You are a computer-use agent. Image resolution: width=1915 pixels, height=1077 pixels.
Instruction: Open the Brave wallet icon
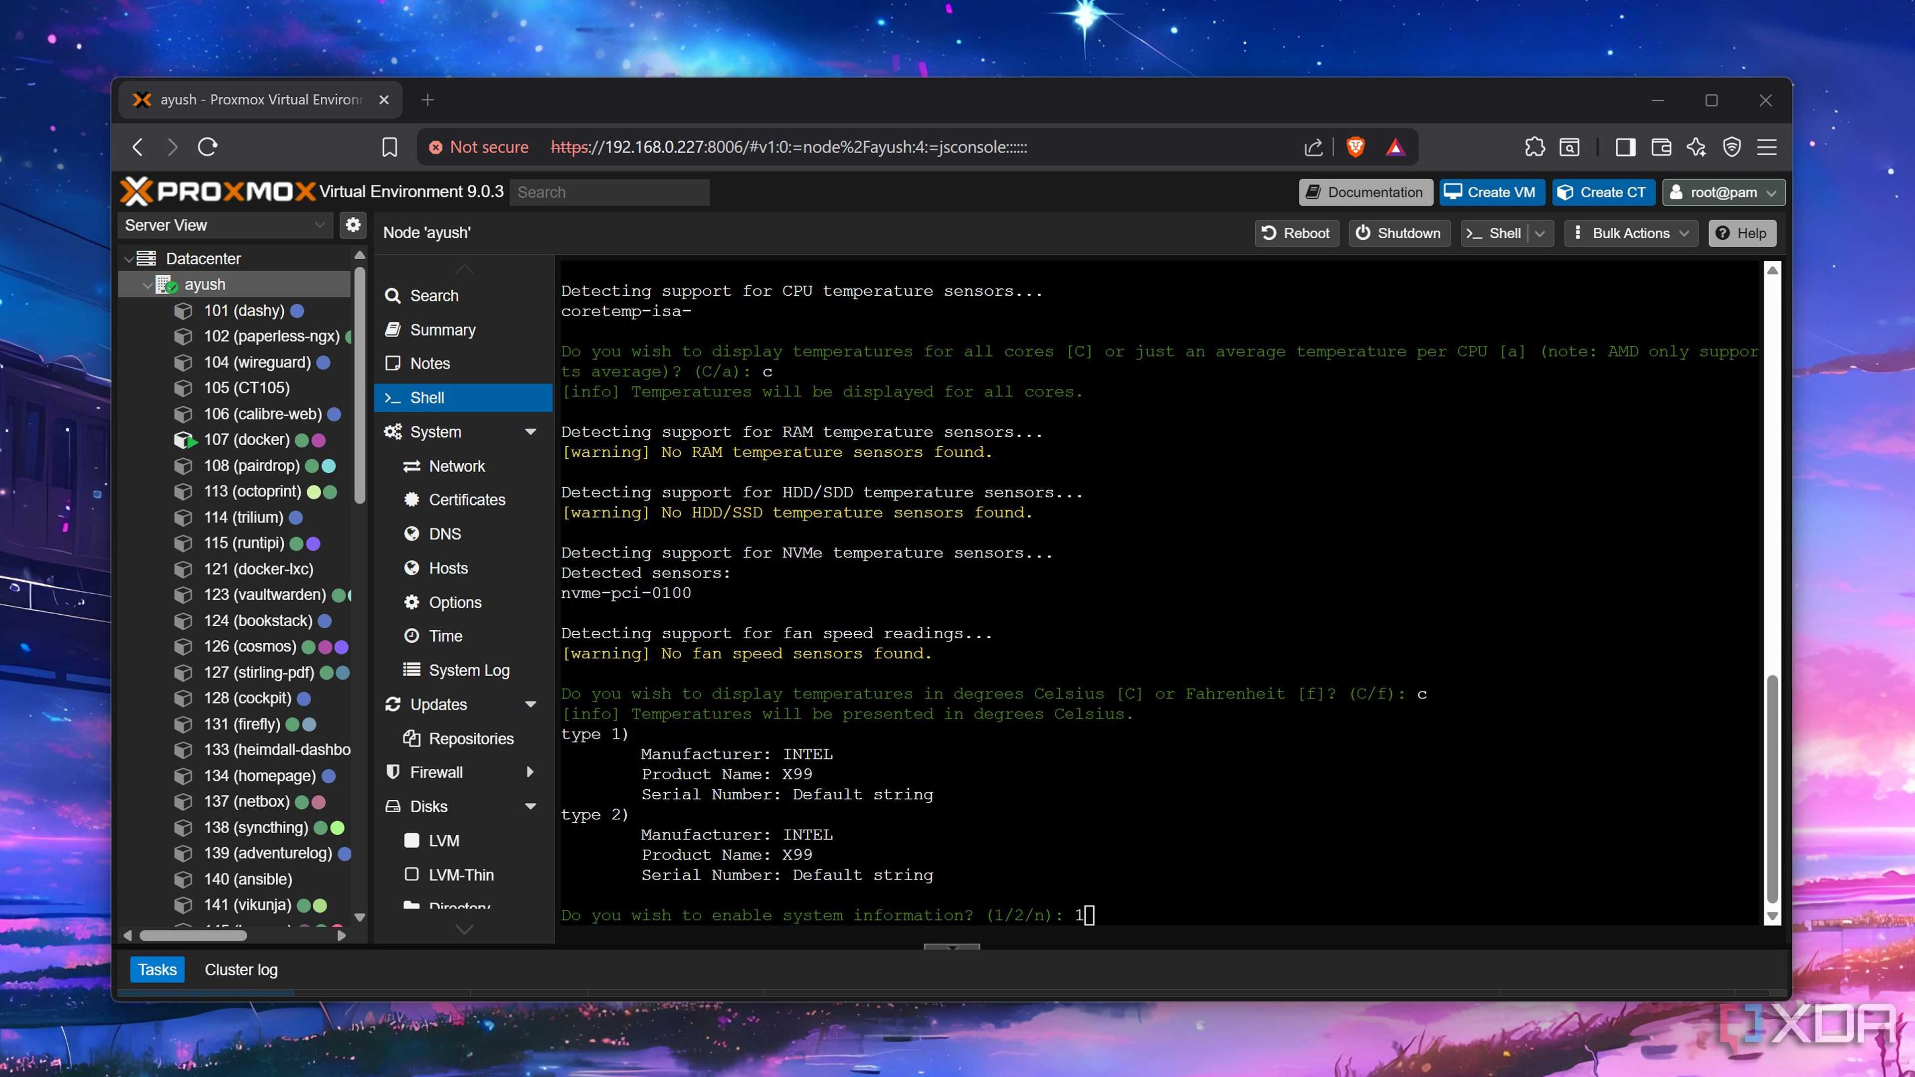pos(1661,147)
